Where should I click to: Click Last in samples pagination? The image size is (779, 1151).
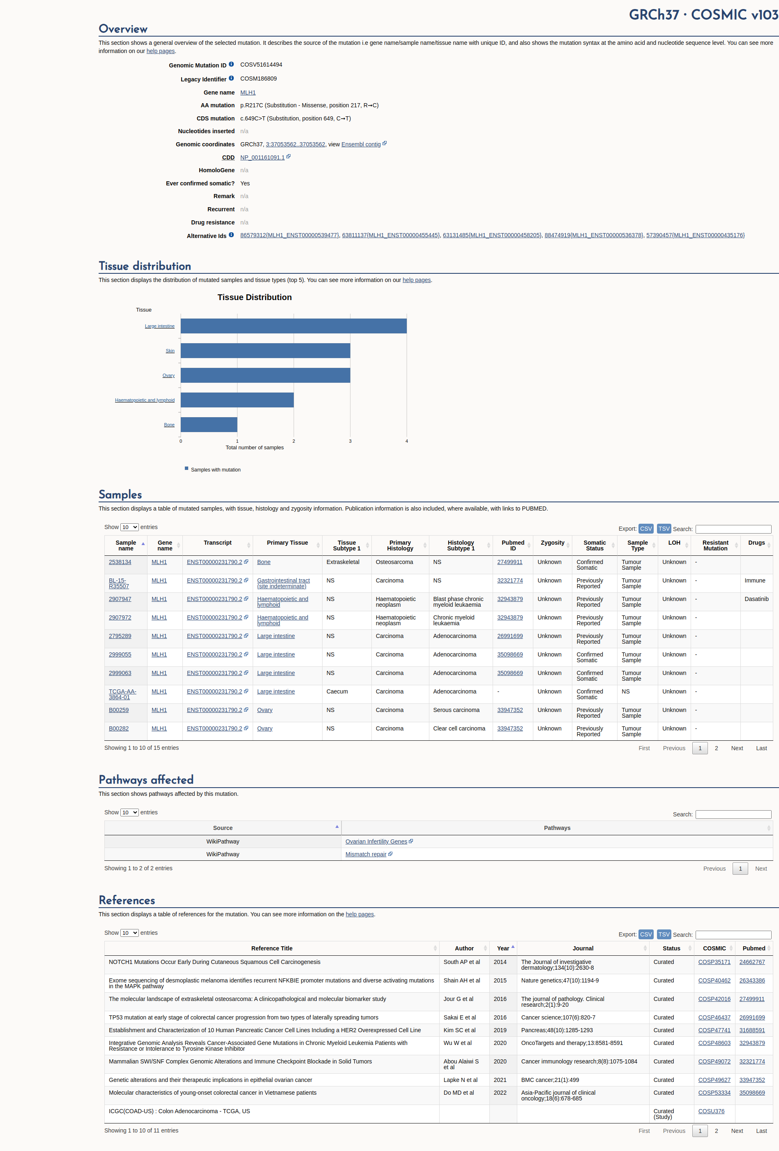[x=761, y=748]
